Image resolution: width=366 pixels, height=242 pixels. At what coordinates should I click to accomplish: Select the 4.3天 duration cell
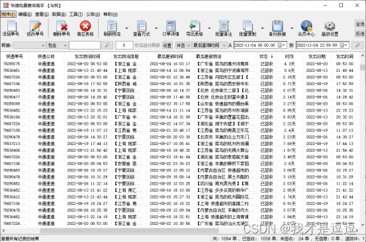pyautogui.click(x=289, y=64)
